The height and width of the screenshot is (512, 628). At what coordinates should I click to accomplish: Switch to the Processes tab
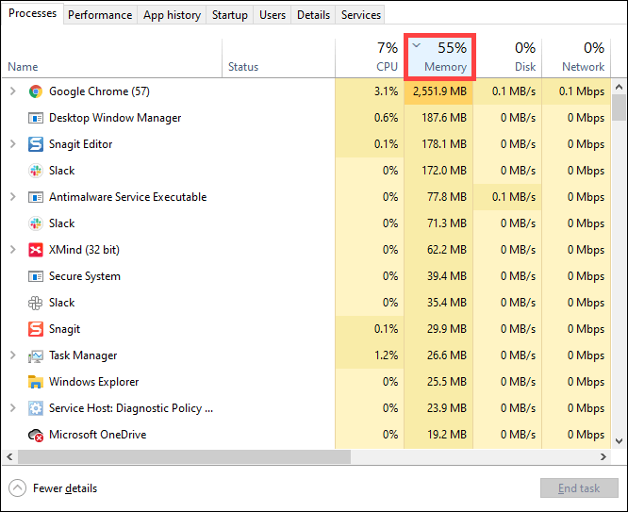click(x=32, y=13)
